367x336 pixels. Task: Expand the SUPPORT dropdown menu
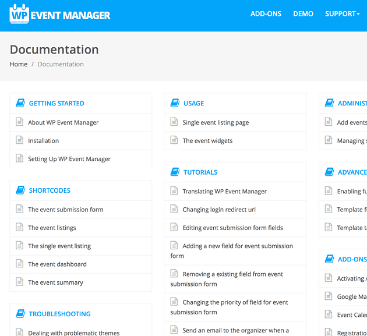click(x=342, y=14)
